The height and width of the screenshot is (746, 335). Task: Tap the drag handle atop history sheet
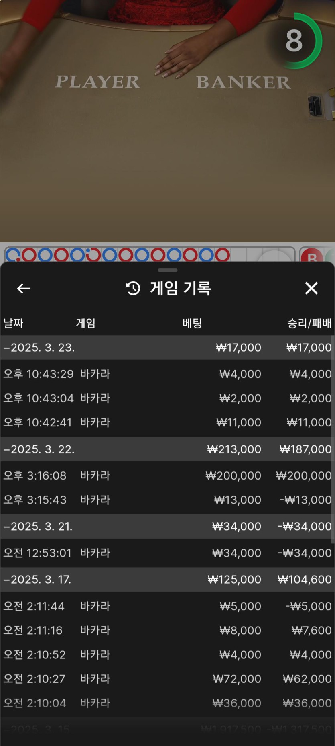[x=168, y=270]
